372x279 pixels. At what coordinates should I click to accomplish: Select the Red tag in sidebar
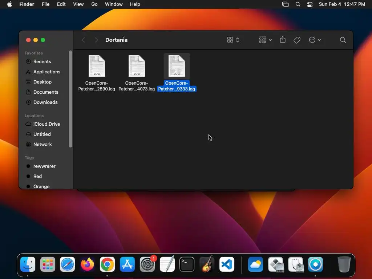[37, 177]
